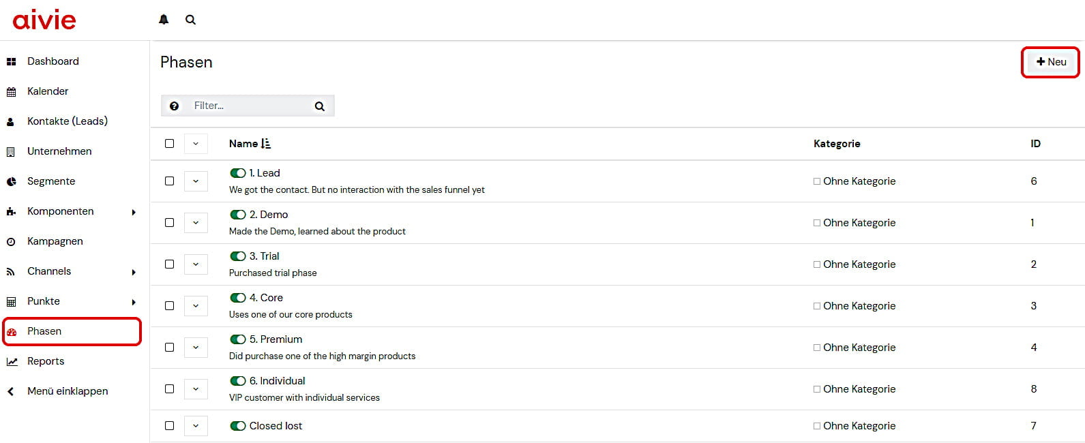Open the bulk actions dropdown in header
The height and width of the screenshot is (443, 1085).
click(196, 144)
